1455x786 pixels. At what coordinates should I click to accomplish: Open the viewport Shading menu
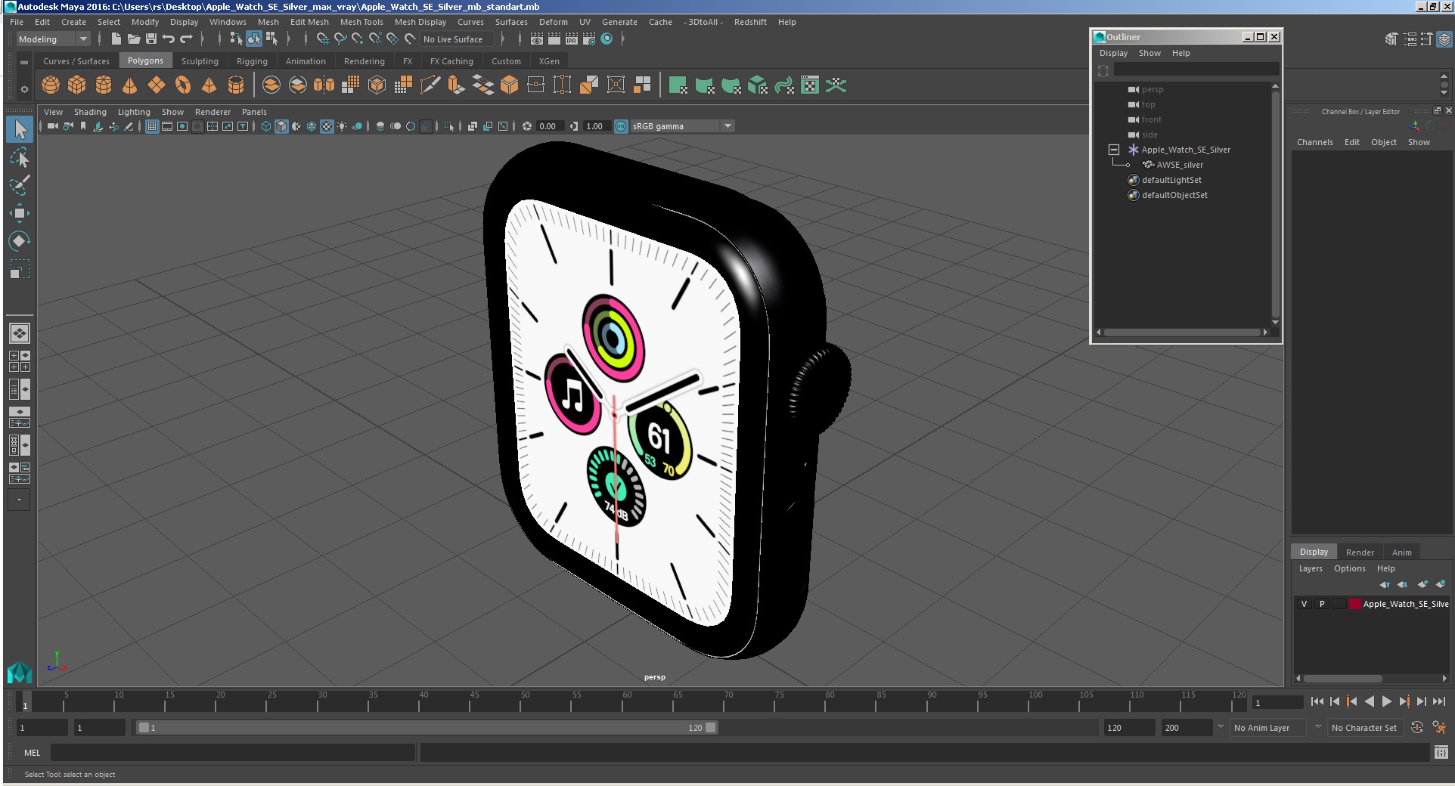pos(90,112)
